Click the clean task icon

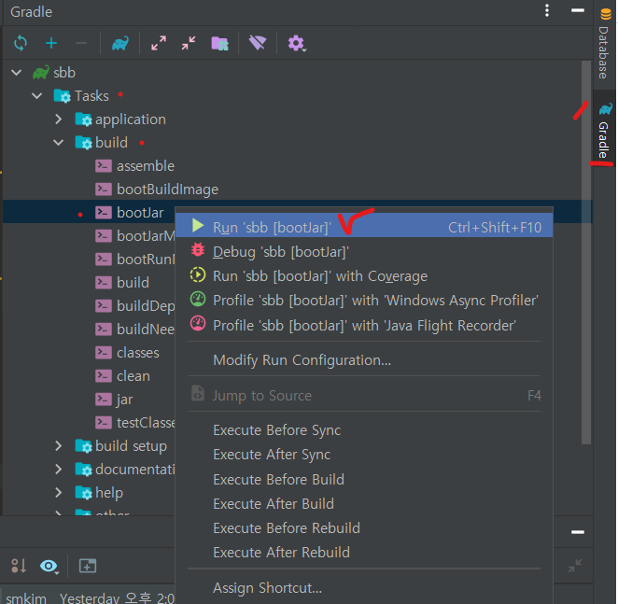(104, 376)
